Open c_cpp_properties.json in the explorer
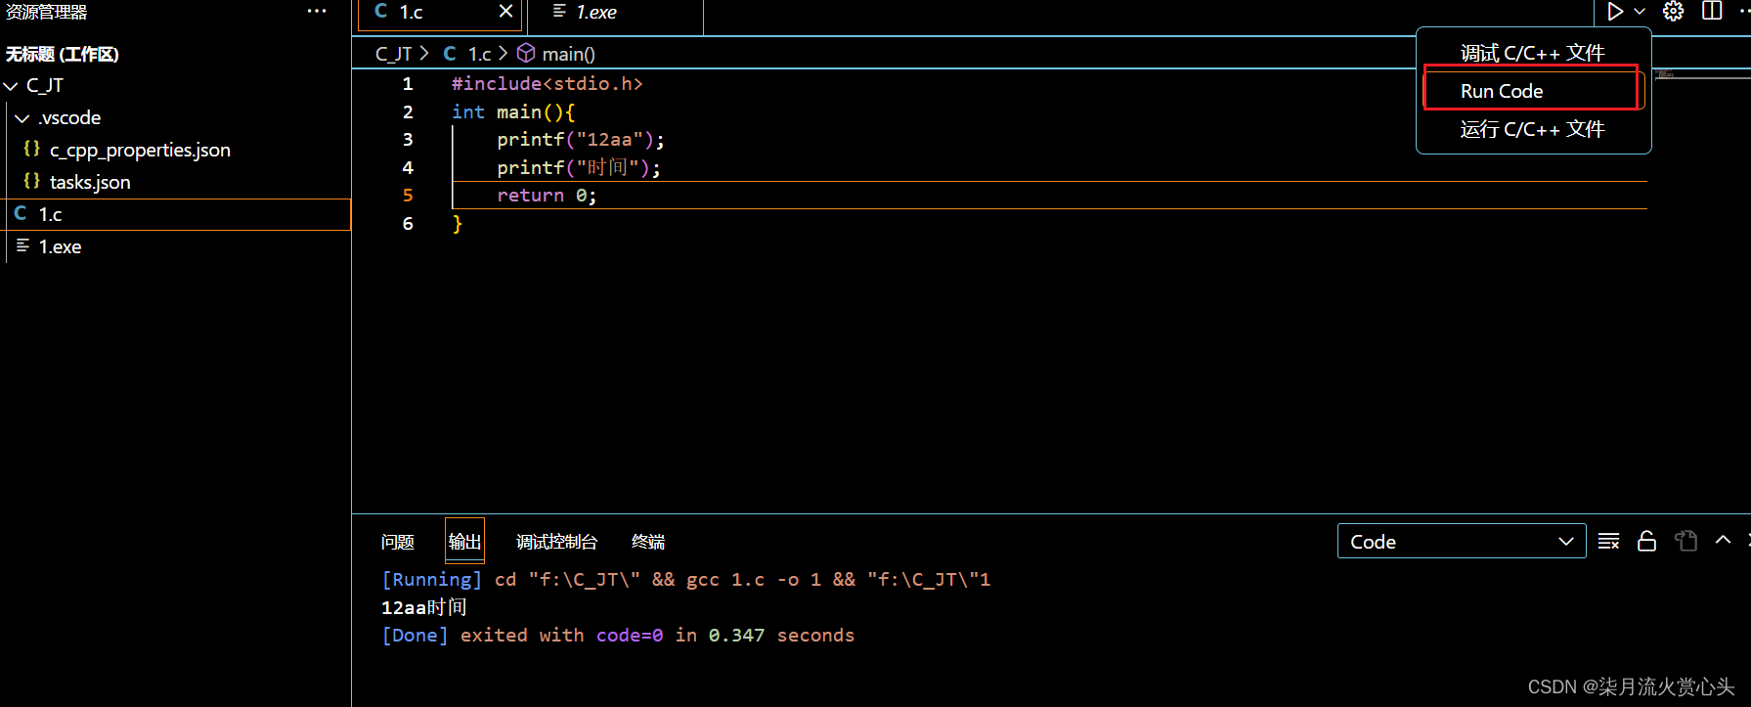 pos(140,150)
